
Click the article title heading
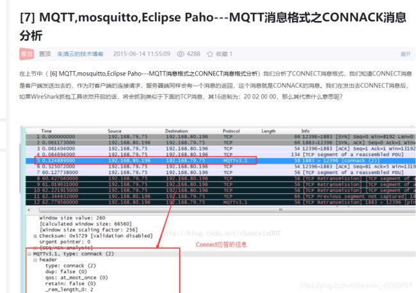[x=212, y=26]
